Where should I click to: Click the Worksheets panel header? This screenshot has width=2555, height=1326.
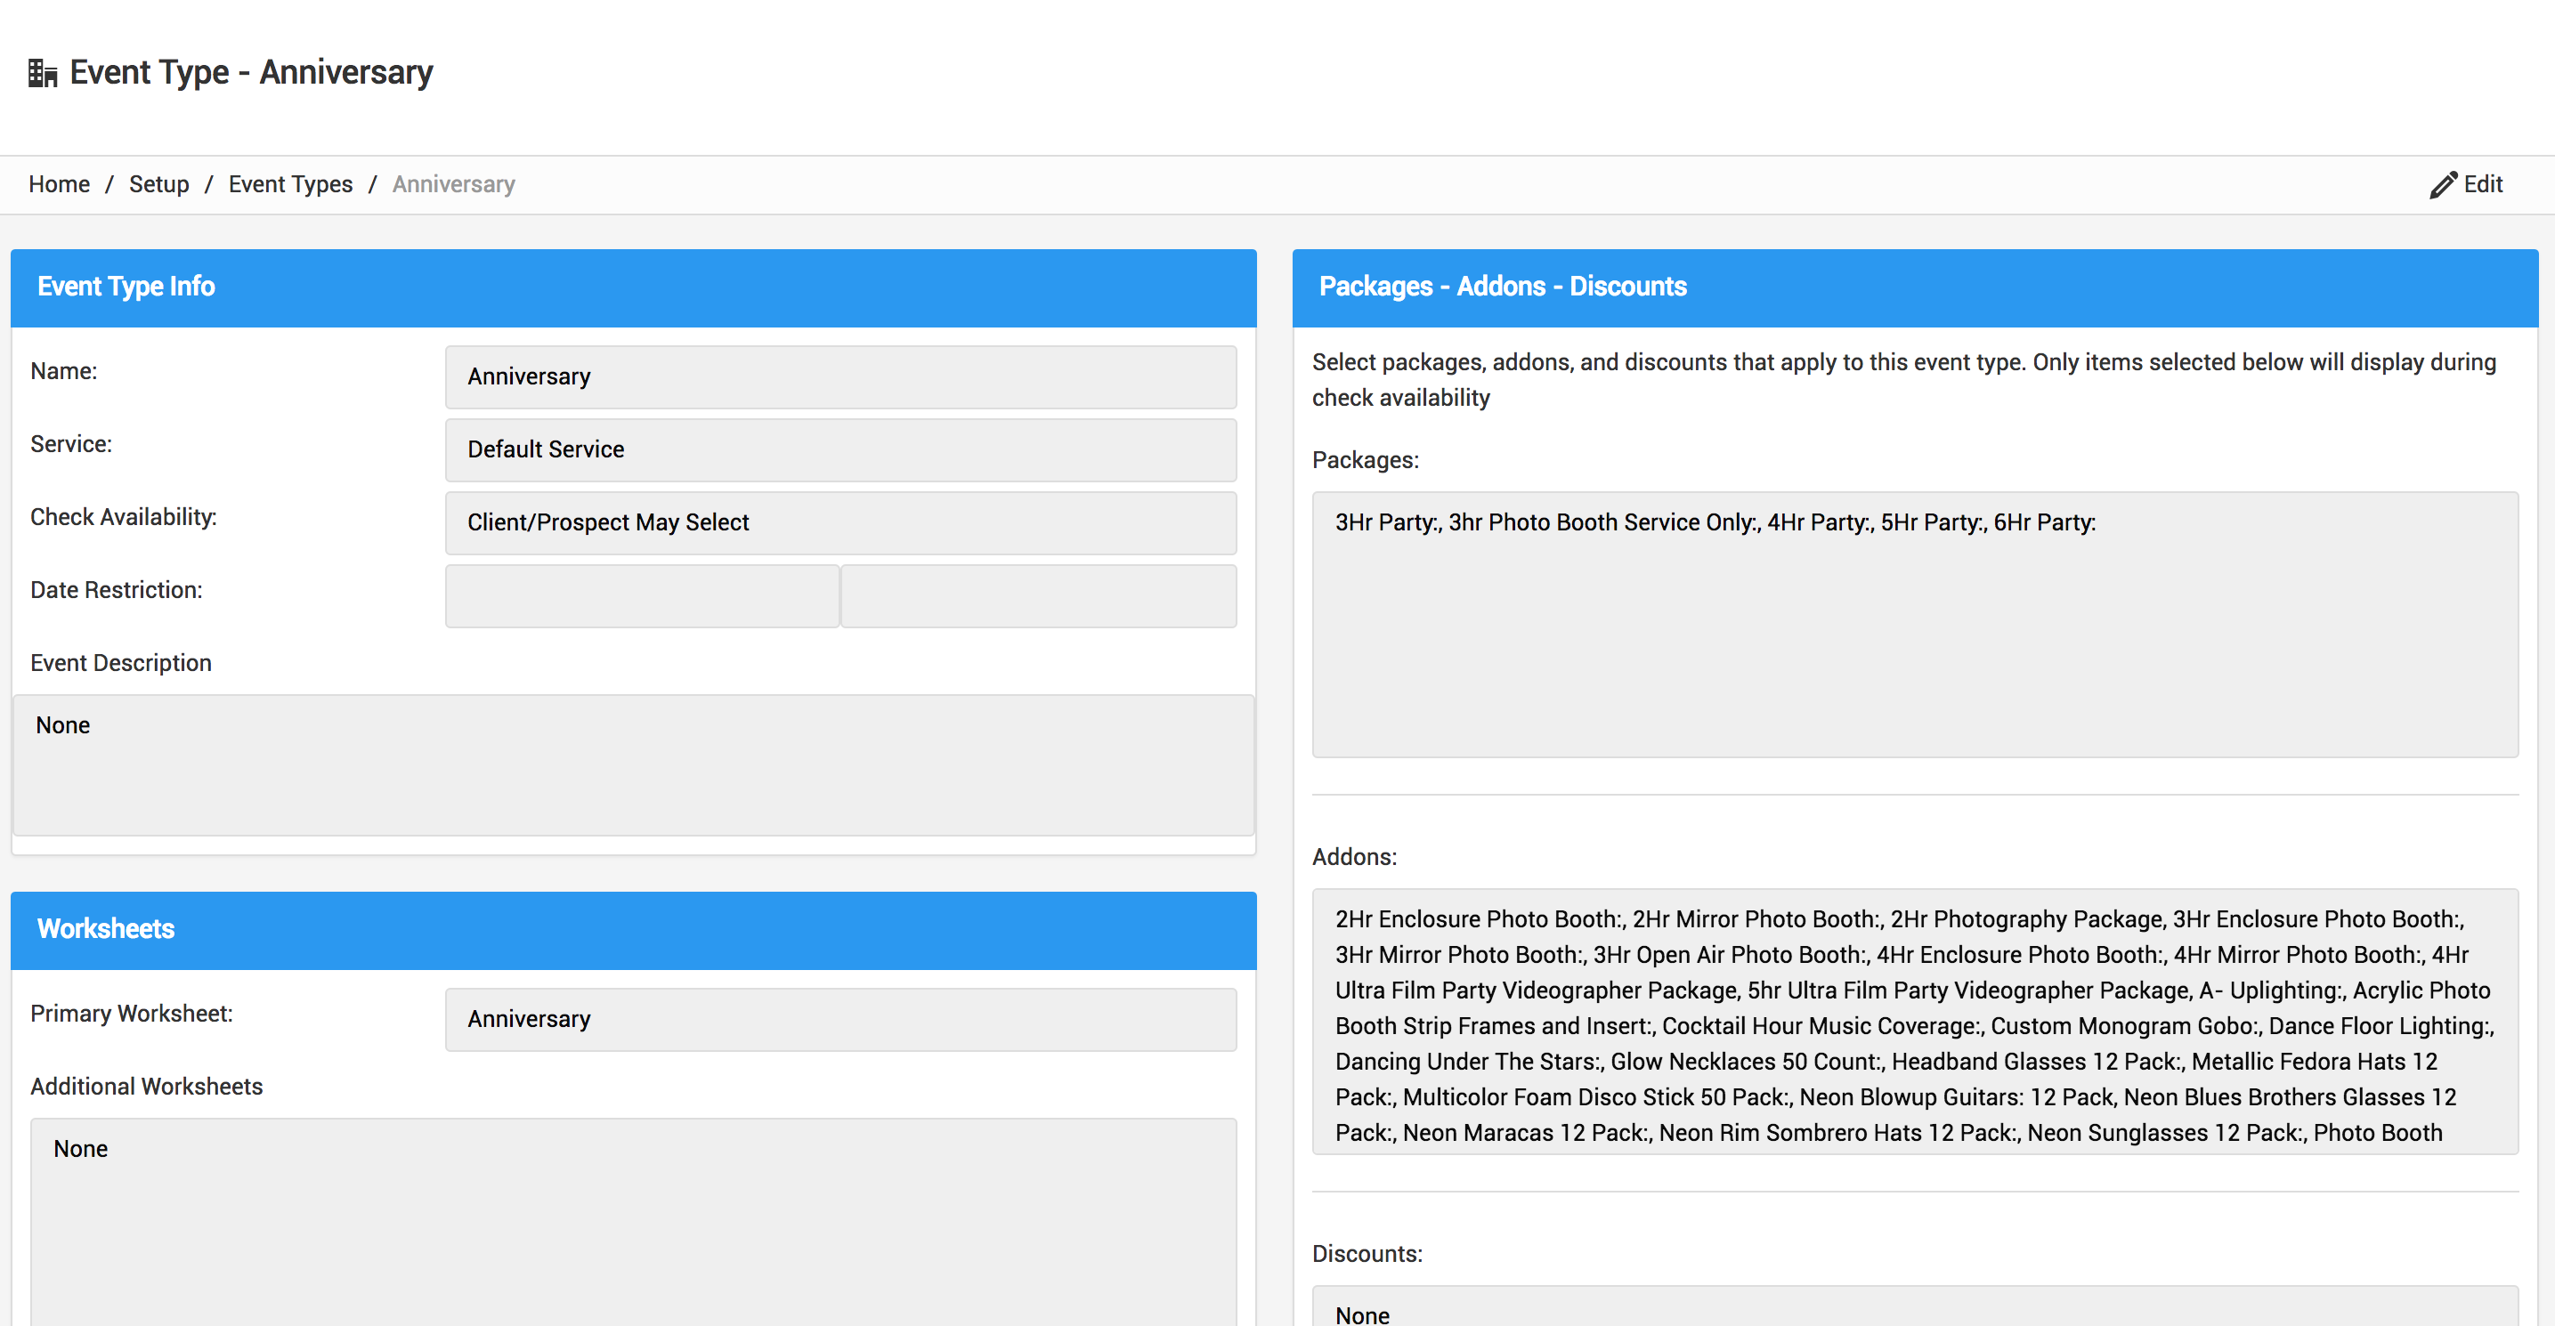click(x=633, y=930)
